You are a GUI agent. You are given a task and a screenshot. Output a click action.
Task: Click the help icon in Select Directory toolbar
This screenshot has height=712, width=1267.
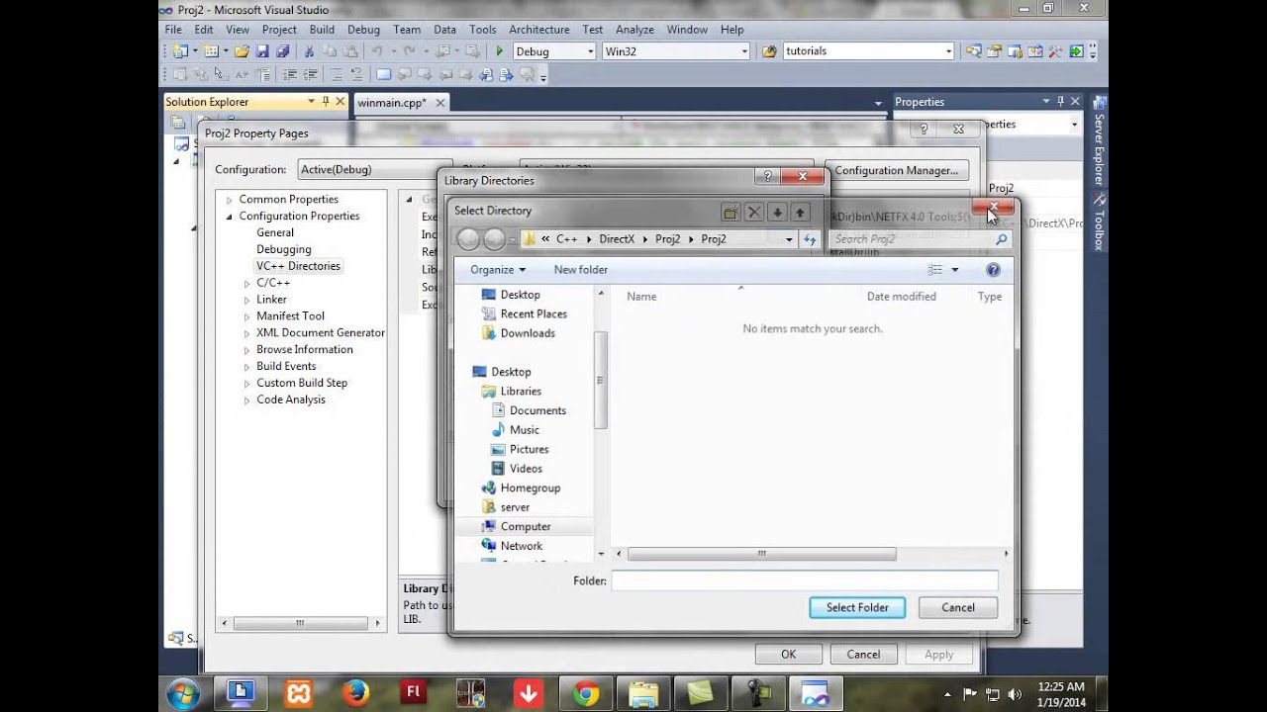pyautogui.click(x=993, y=270)
